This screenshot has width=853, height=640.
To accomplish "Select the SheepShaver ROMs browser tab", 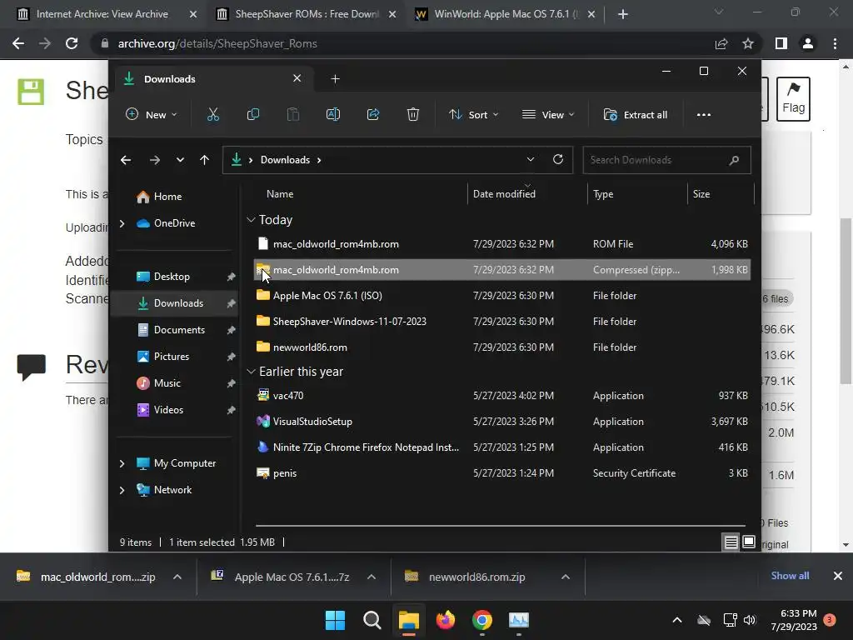I will coord(307,14).
